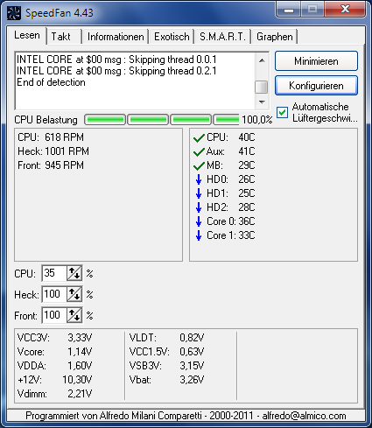Click the blue down arrow beside HD0
The image size is (372, 428).
click(199, 179)
